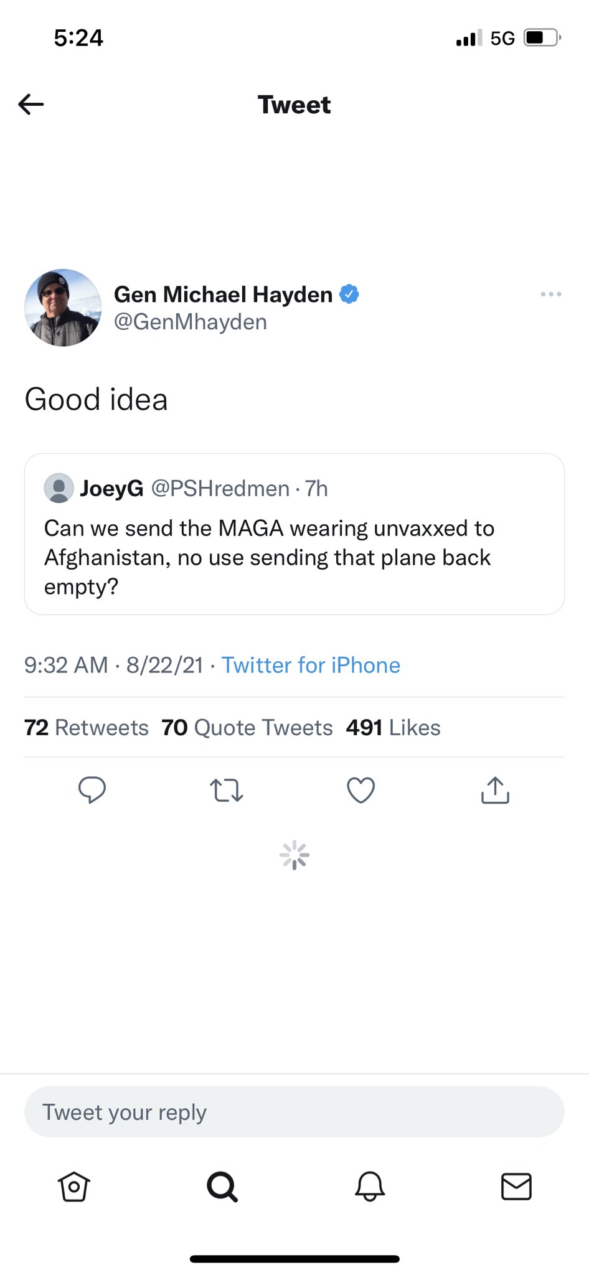View the 491 Likes list
Viewport: 589px width, 1275px height.
click(393, 727)
